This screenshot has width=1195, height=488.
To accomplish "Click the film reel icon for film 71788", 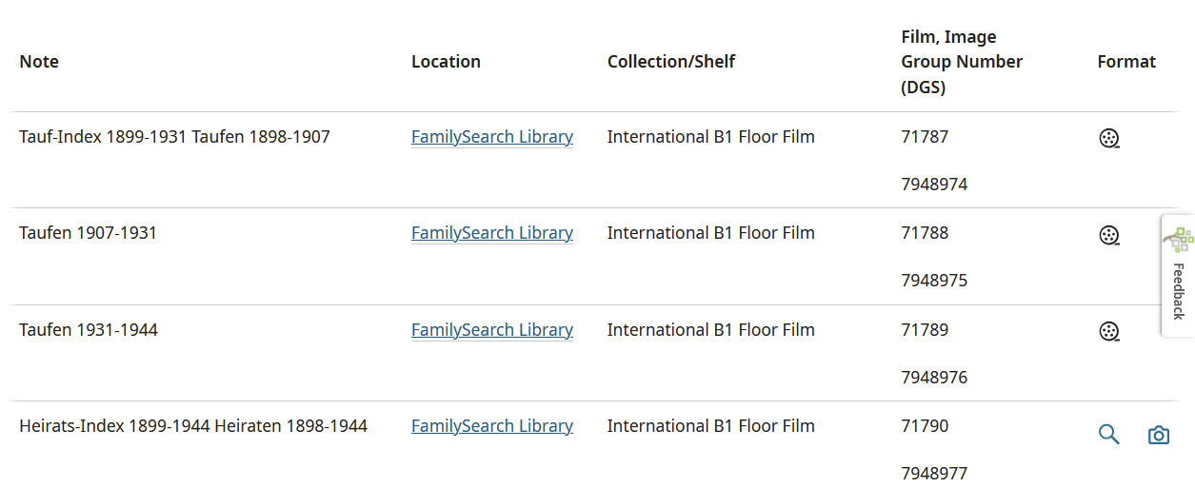I will pyautogui.click(x=1108, y=235).
